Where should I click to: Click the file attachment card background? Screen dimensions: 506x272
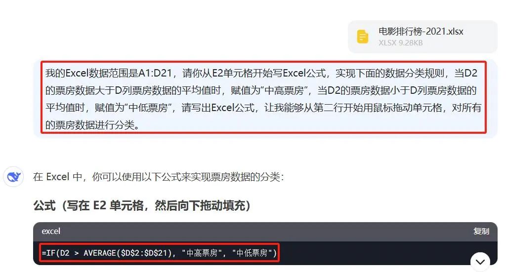tap(422, 37)
